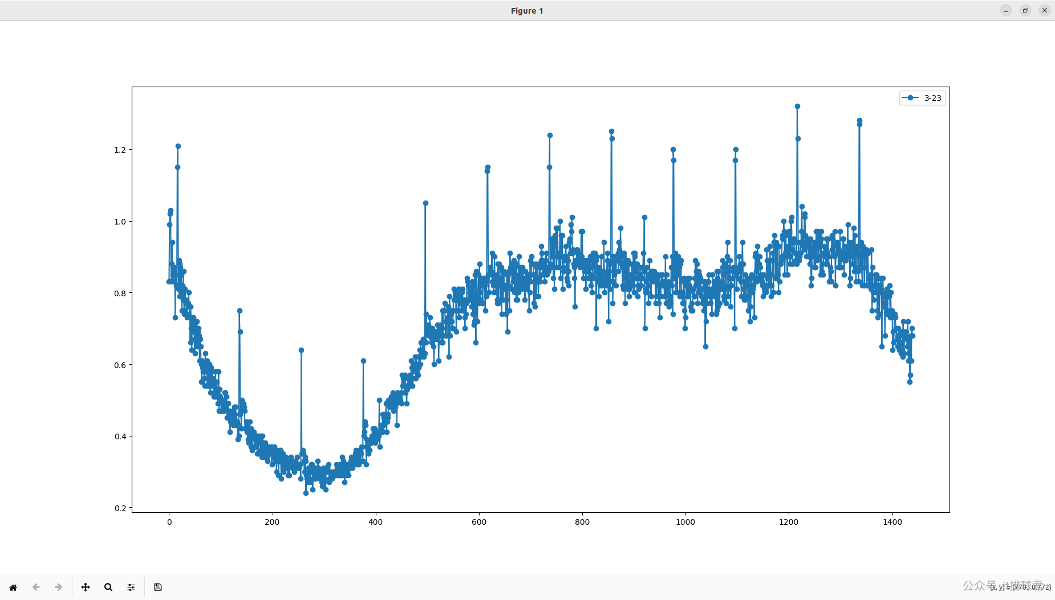This screenshot has width=1055, height=600.
Task: Go back to the previous view
Action: coord(36,587)
